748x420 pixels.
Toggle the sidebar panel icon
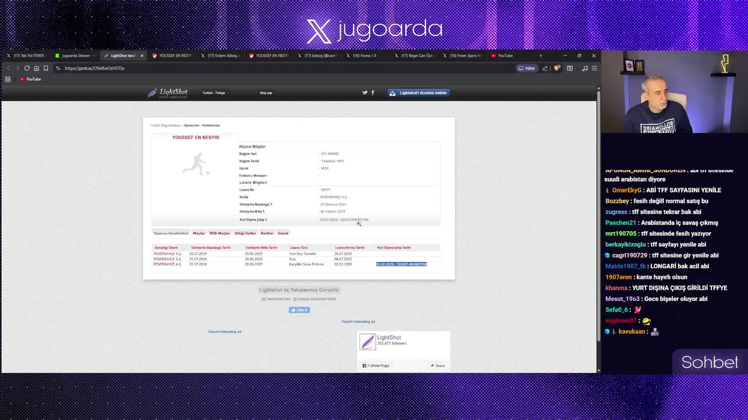(x=570, y=68)
